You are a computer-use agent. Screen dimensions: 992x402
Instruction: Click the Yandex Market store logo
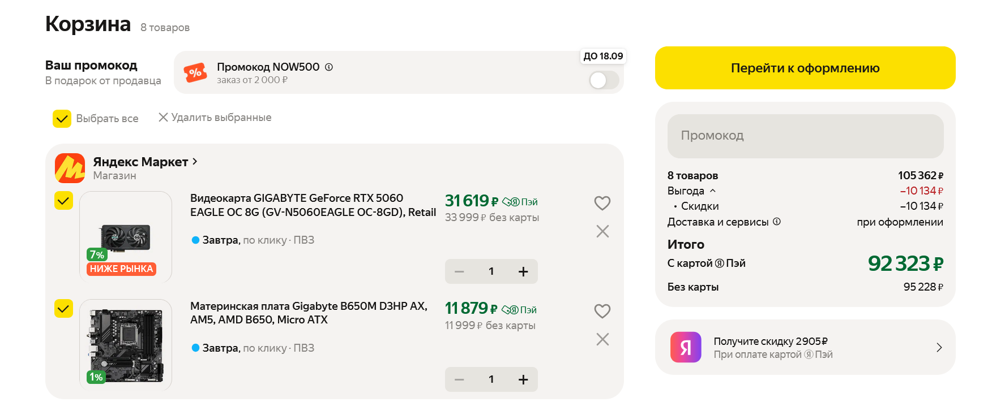70,168
